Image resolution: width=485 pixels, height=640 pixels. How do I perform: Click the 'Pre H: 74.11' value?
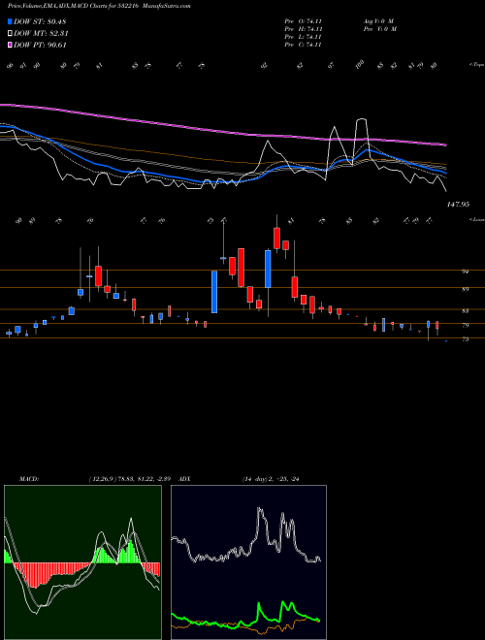point(304,29)
